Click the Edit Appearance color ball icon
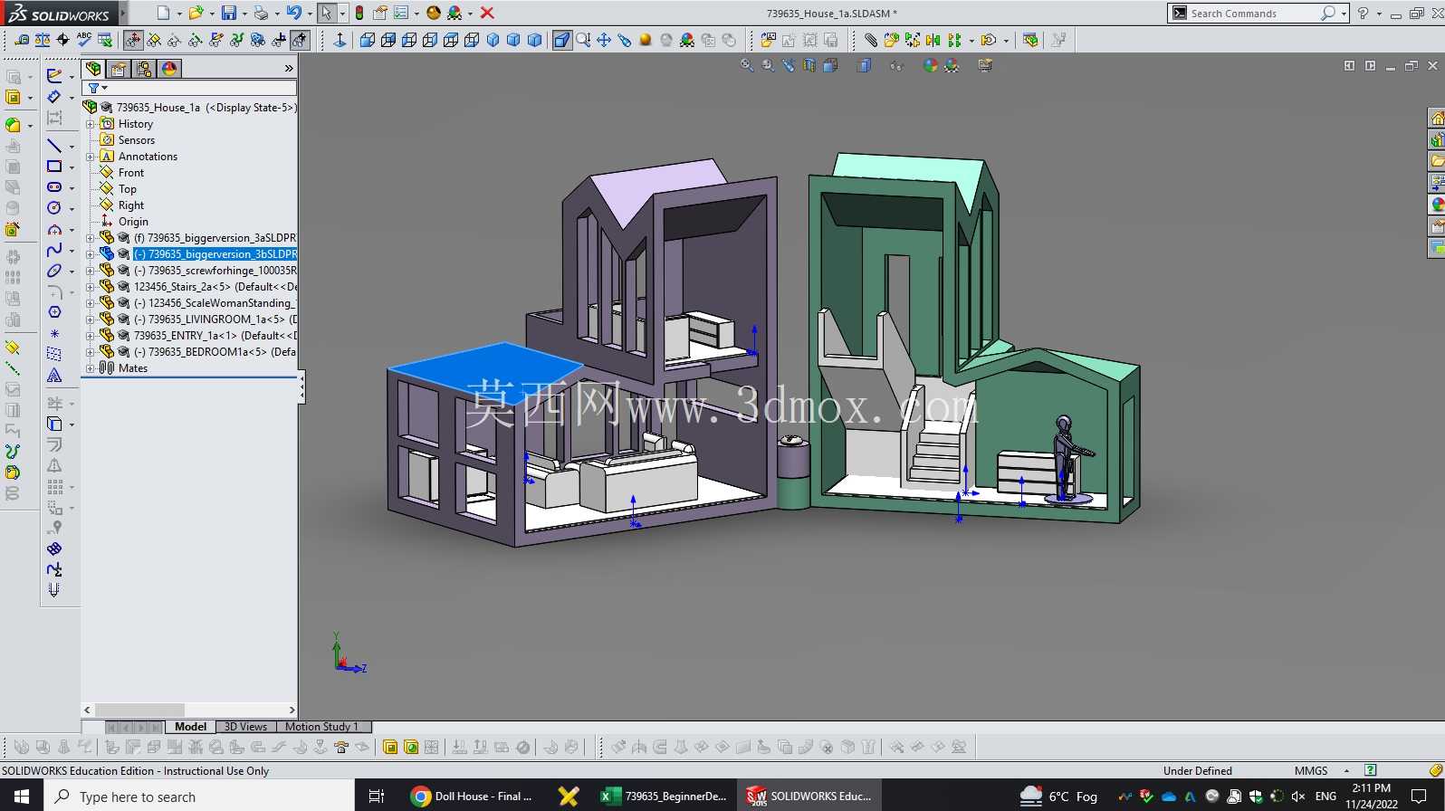The height and width of the screenshot is (811, 1445). [x=930, y=65]
